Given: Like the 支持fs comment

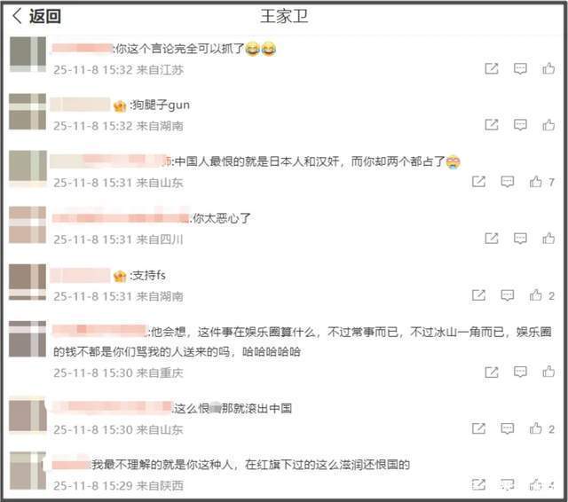Looking at the screenshot, I should 535,295.
